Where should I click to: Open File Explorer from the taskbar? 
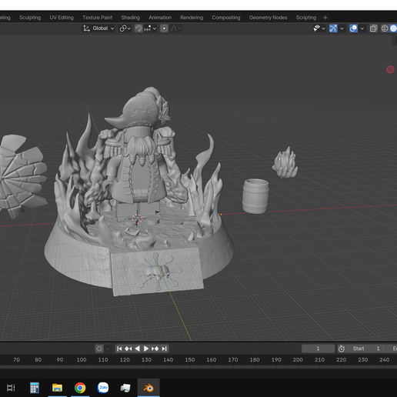(57, 388)
